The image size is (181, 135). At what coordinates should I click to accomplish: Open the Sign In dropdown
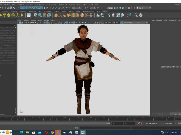tap(144, 8)
